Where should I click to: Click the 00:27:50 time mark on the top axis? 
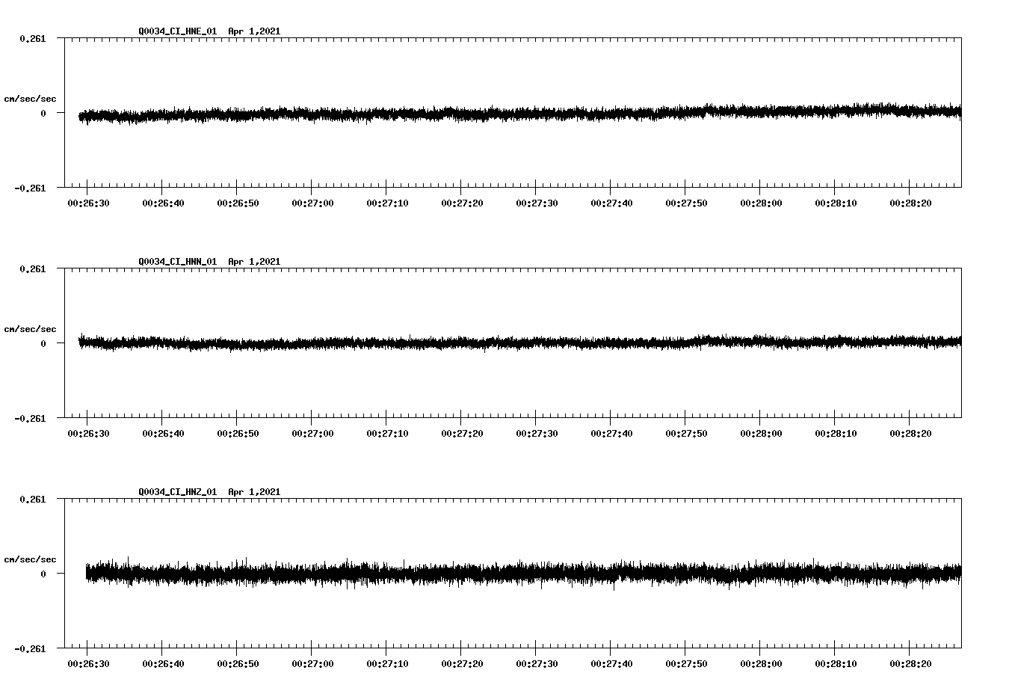pos(685,201)
